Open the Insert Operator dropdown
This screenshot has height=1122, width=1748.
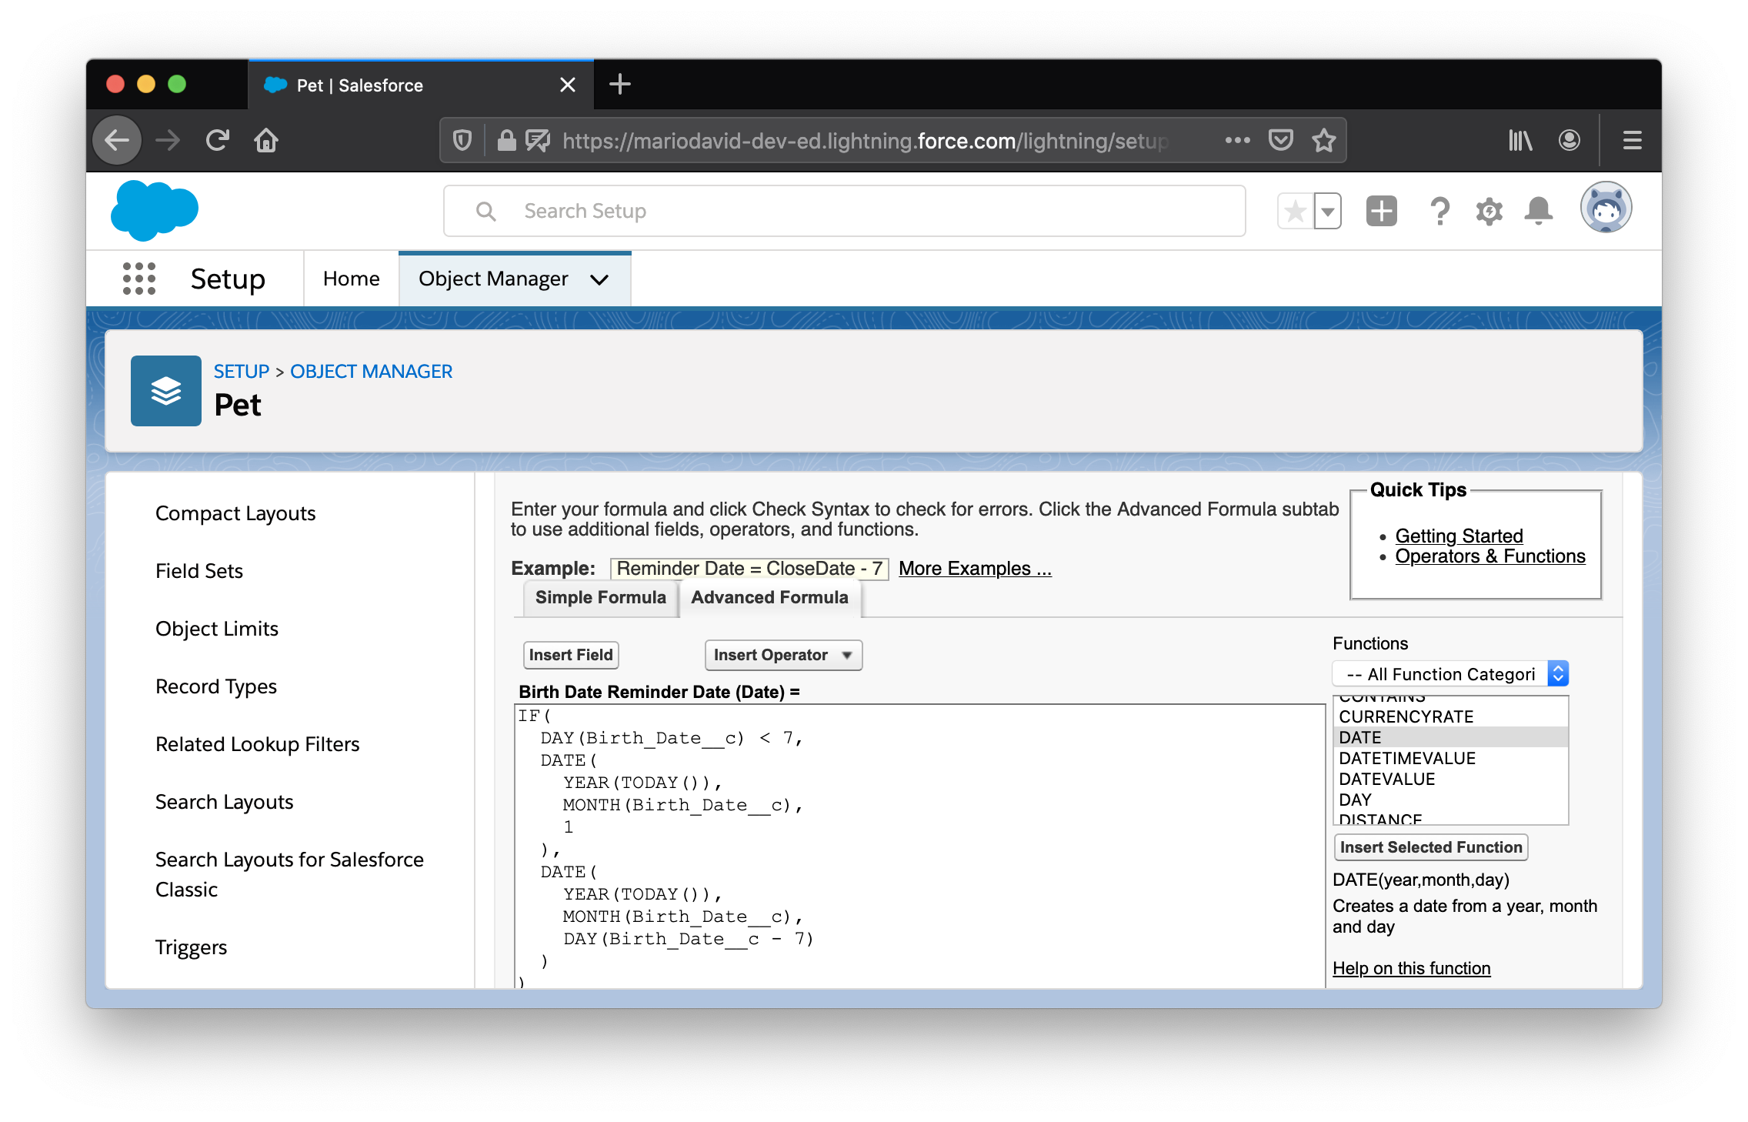point(783,655)
